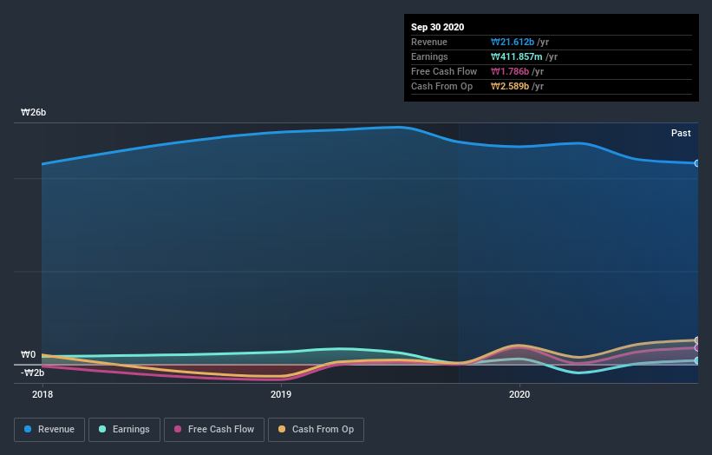Click the Revenue endpoint marker on blue line
Image resolution: width=712 pixels, height=455 pixels.
(x=697, y=163)
